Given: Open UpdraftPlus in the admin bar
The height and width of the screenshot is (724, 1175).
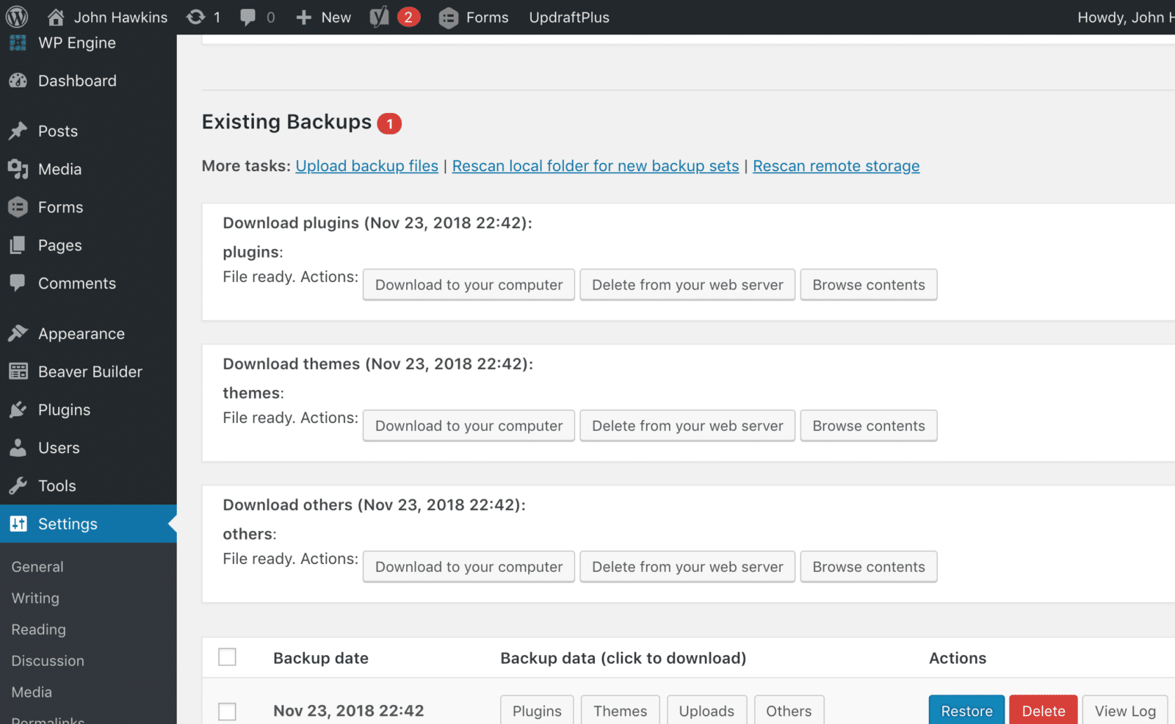Looking at the screenshot, I should coord(569,17).
